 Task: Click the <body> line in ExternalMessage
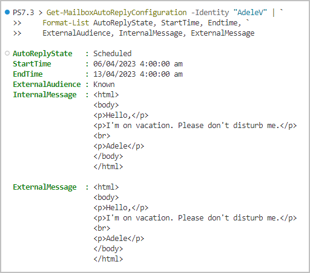106,198
